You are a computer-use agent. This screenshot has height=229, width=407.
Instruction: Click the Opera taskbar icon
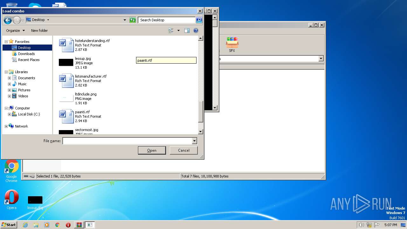click(x=68, y=225)
